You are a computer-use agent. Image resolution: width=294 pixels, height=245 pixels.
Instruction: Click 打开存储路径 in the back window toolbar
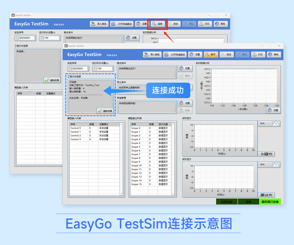point(122,24)
